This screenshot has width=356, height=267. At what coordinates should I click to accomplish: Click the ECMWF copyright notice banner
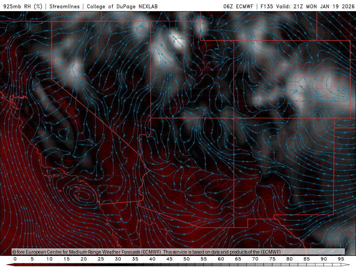(x=178, y=252)
